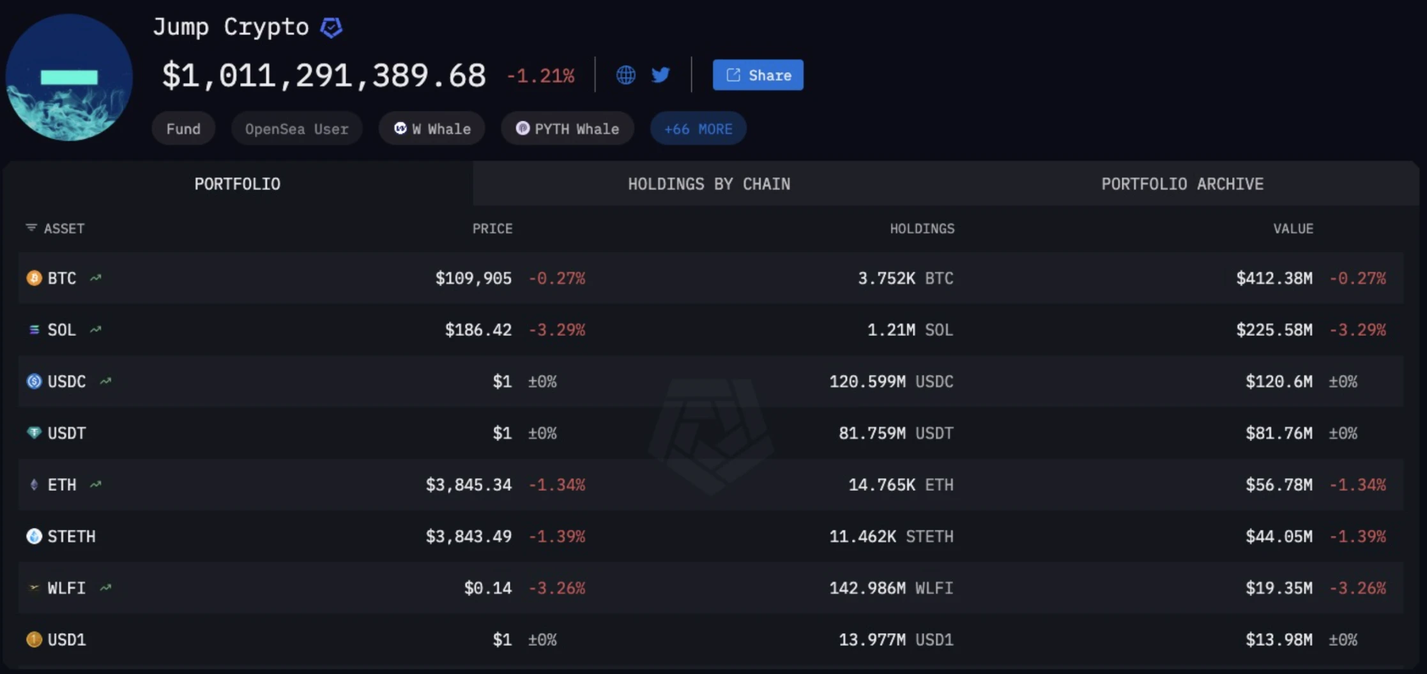This screenshot has height=674, width=1427.
Task: Click the WLFI price chart trend icon
Action: [x=106, y=588]
